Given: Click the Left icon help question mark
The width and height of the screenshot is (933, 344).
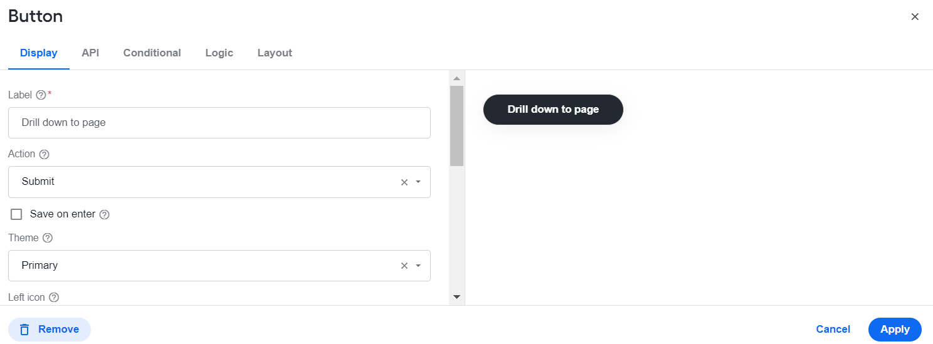Looking at the screenshot, I should pyautogui.click(x=54, y=298).
